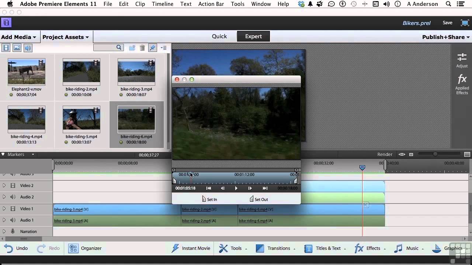
Task: Open the assets panel options menu icon
Action: point(164,48)
